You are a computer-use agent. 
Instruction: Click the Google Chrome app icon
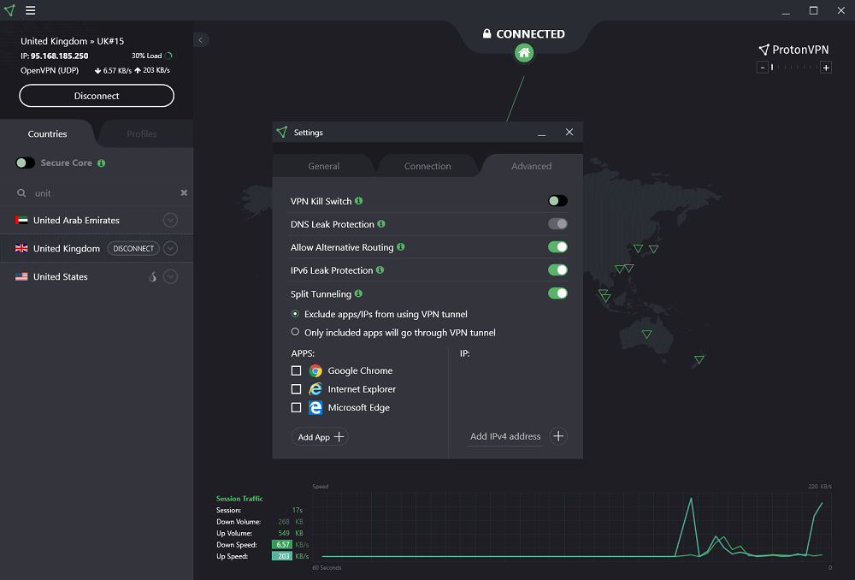[x=315, y=371]
